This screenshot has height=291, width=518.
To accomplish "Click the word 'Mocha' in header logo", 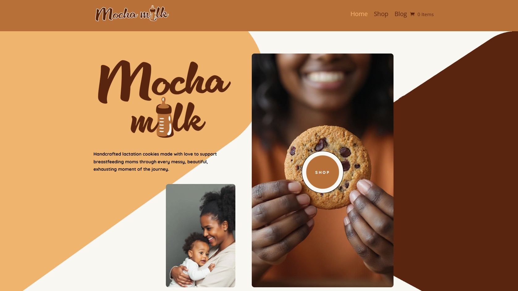I will coord(116,14).
